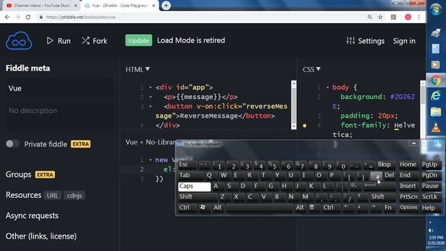Click the HTML editor vertical scrollbar
446x251 pixels.
coord(294,105)
